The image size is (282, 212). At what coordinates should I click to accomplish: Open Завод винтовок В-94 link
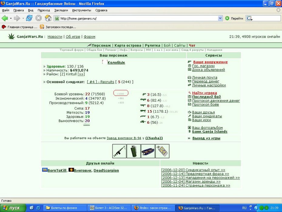click(124, 138)
